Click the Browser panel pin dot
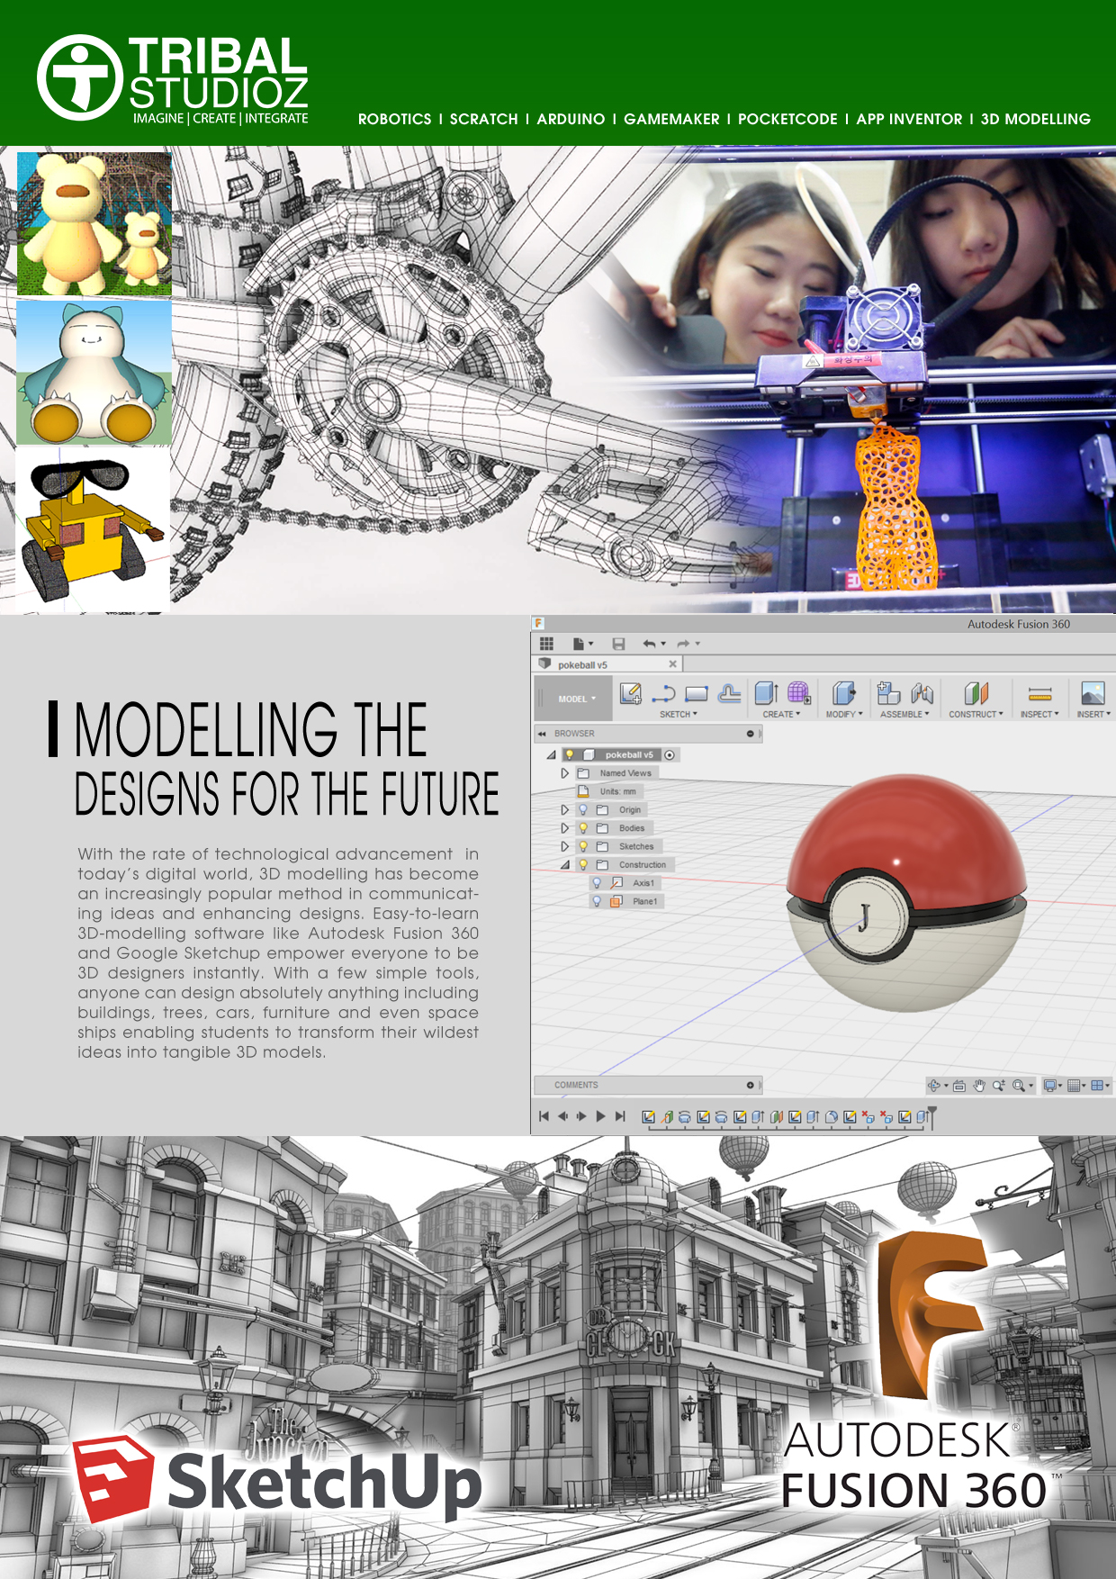Screen dimensions: 1116x1579 tap(751, 734)
